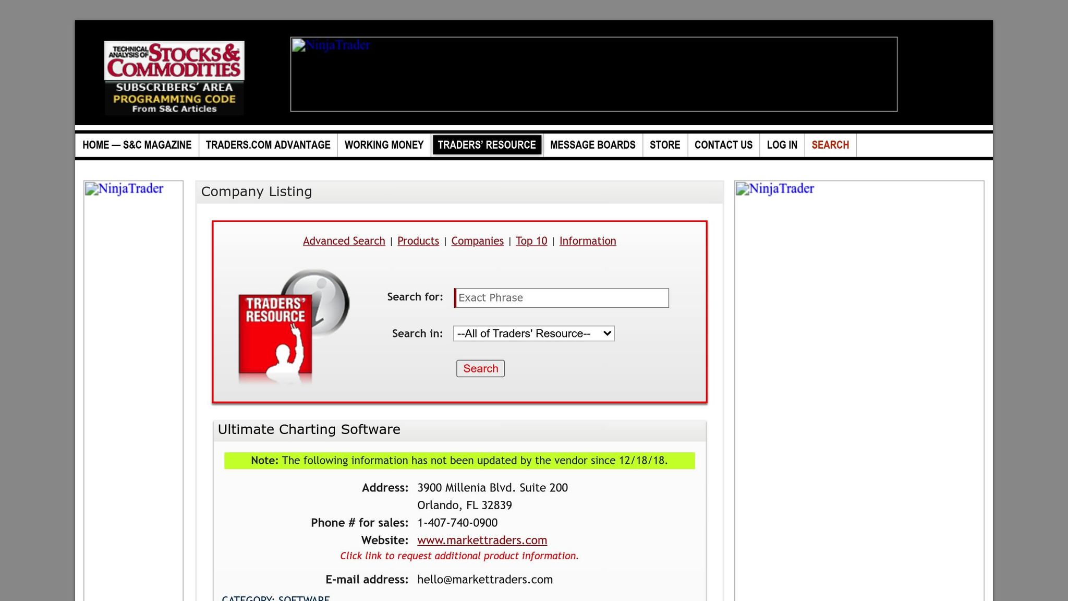Click 'Click link to request additional product information'
The width and height of the screenshot is (1068, 601).
[x=459, y=556]
